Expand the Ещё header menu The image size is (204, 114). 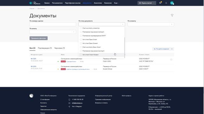tap(116, 3)
